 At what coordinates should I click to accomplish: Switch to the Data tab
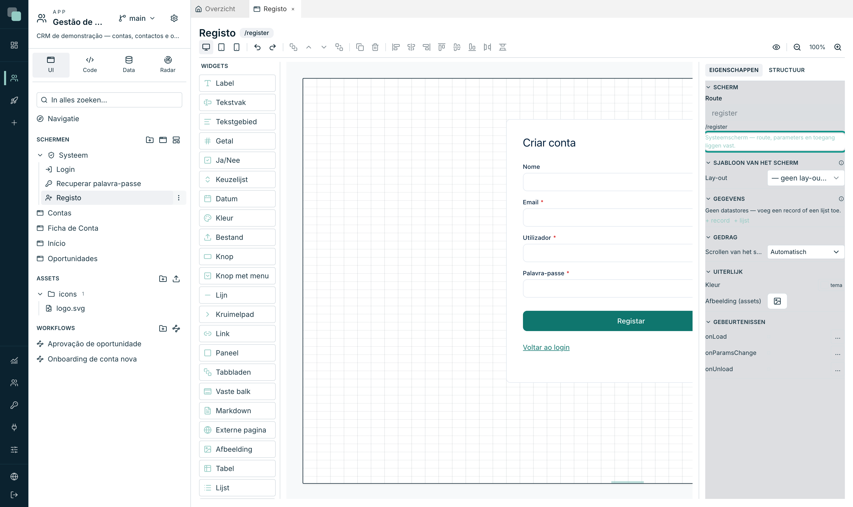tap(129, 65)
